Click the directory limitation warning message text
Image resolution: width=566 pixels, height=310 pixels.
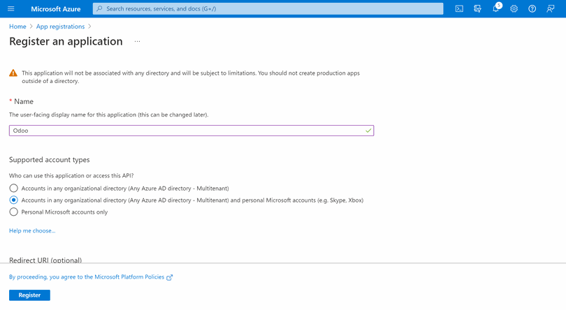[x=191, y=77]
